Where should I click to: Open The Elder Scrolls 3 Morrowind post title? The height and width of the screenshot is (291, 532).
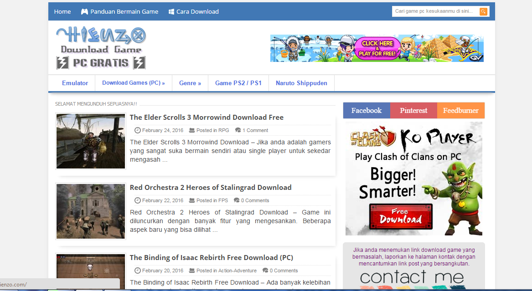[x=207, y=117]
